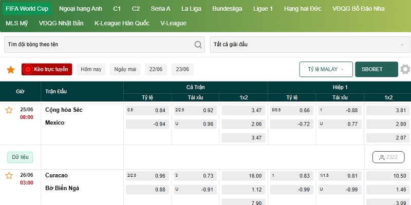This screenshot has width=411, height=205.
Task: Click the viewers count 2322 badge
Action: [x=388, y=157]
